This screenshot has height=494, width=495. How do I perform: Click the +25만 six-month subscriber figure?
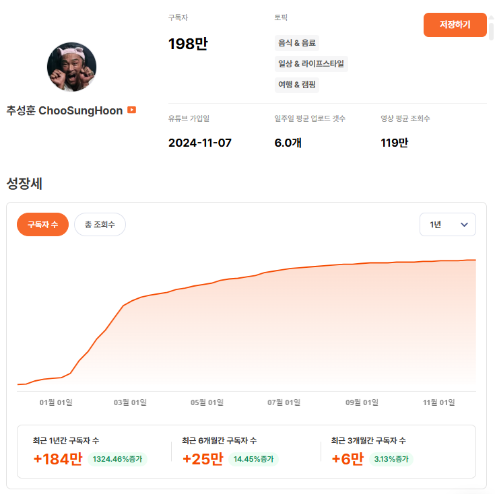pyautogui.click(x=203, y=460)
